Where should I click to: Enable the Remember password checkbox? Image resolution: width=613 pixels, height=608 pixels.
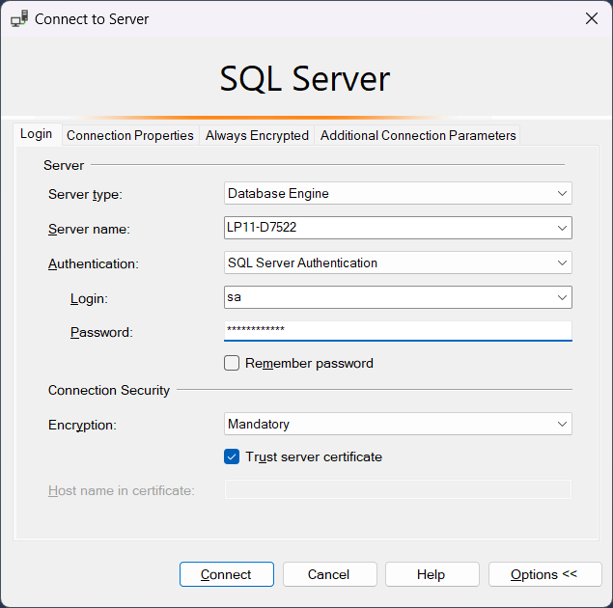tap(232, 364)
